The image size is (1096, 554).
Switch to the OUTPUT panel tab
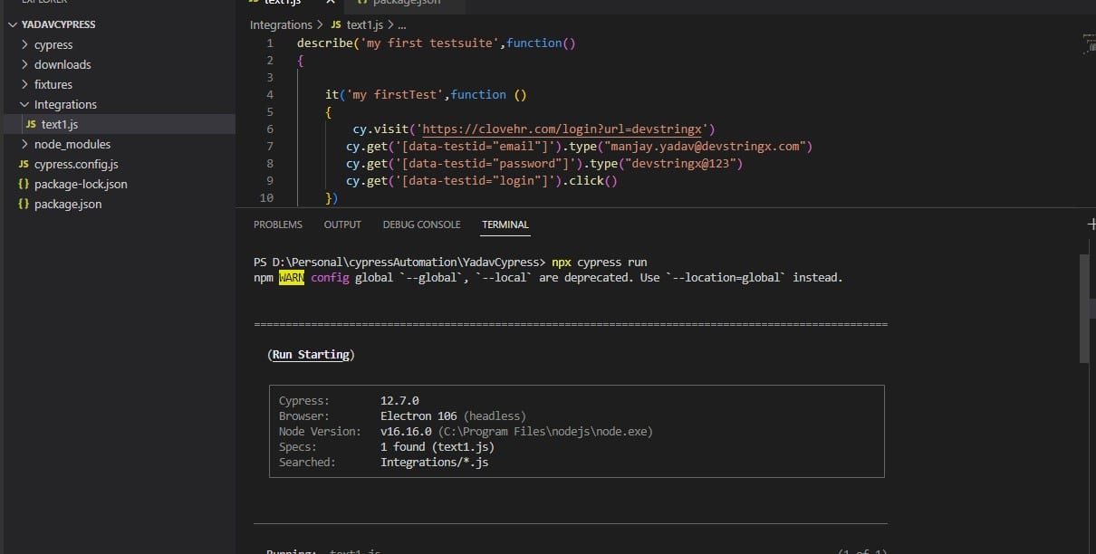pyautogui.click(x=342, y=224)
